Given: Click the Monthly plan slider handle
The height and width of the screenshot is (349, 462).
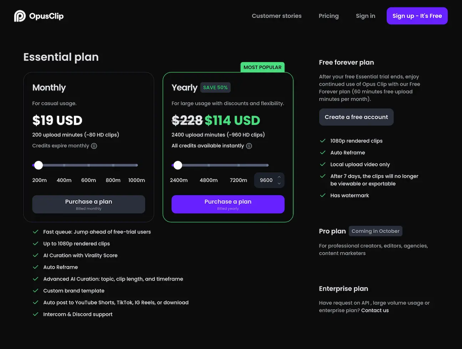Looking at the screenshot, I should coord(39,165).
